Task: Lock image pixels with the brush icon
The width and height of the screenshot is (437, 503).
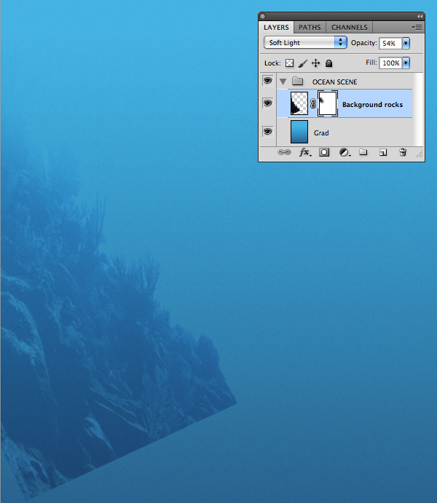Action: pos(302,63)
